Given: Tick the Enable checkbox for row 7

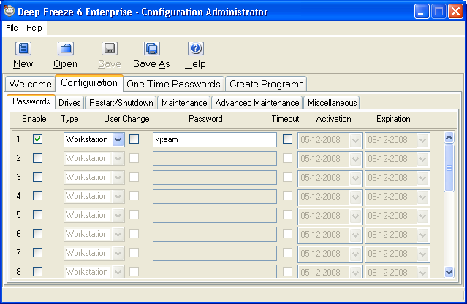Looking at the screenshot, I should point(37,253).
